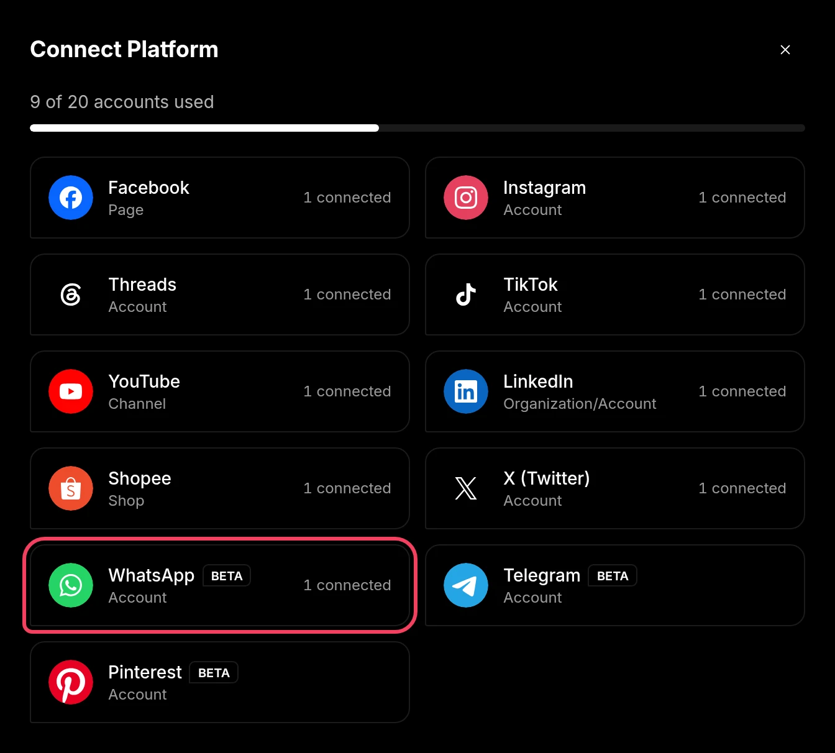Select the "Pinterest" platform name
Image resolution: width=835 pixels, height=753 pixels.
(145, 672)
